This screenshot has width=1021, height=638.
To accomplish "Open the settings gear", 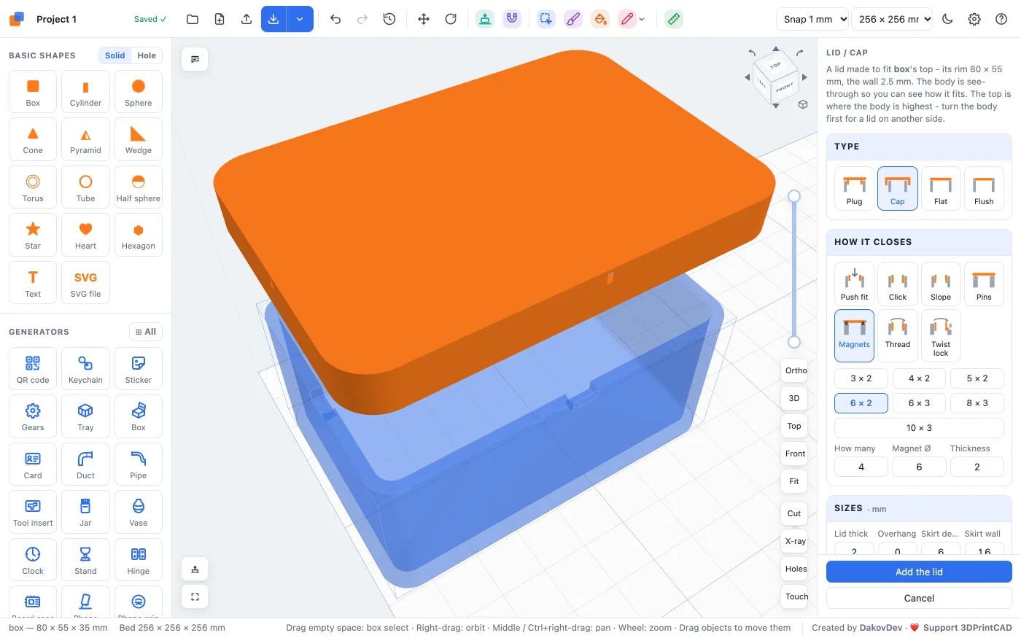I will (974, 19).
